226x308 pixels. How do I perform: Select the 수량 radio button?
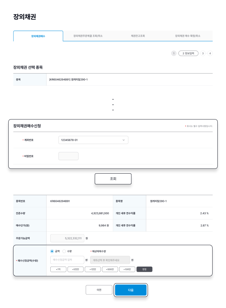[64, 251]
